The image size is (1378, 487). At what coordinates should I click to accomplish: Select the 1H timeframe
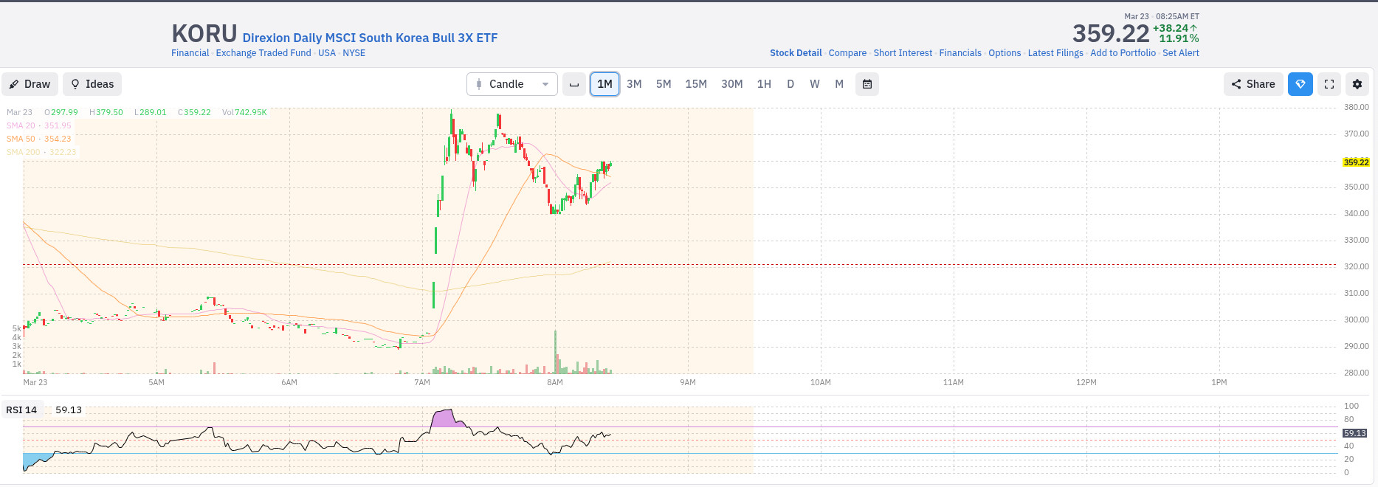click(764, 84)
